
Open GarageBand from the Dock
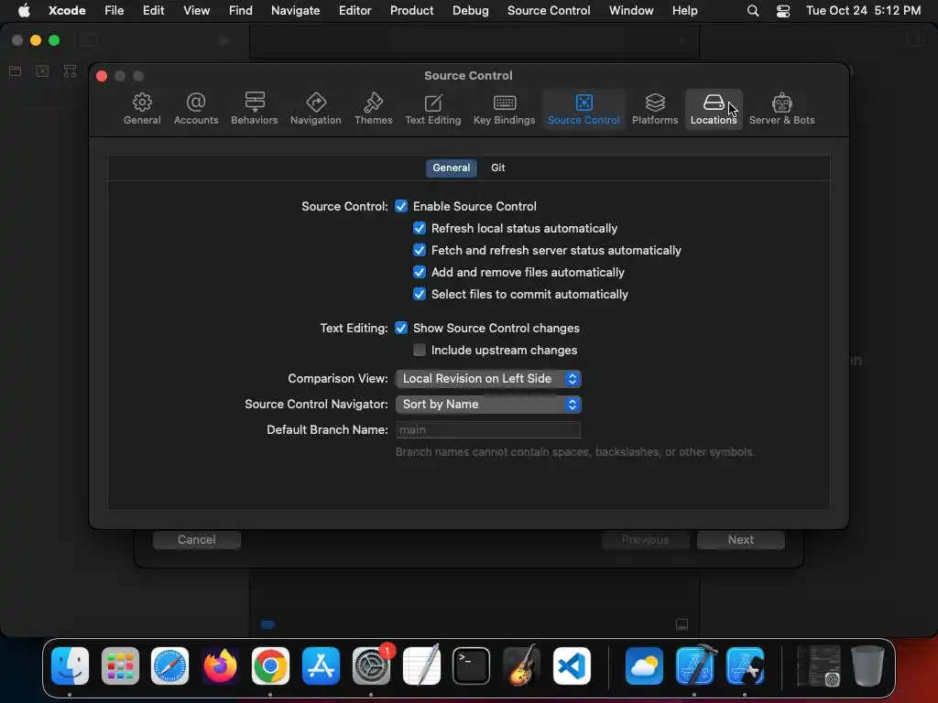click(x=521, y=665)
